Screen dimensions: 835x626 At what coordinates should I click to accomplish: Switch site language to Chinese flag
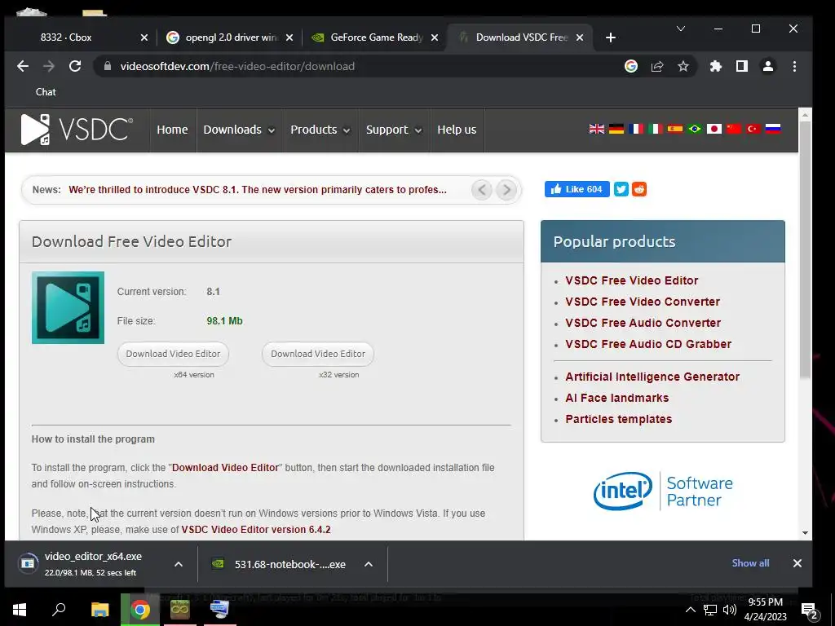click(x=734, y=129)
